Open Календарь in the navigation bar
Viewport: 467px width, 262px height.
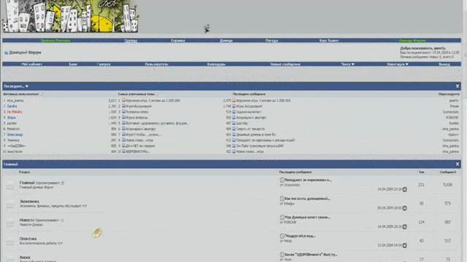(x=216, y=64)
